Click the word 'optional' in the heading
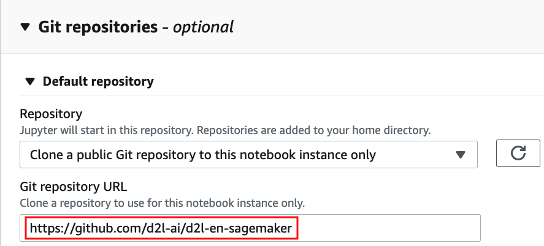Viewport: 544px width, 246px height. (x=205, y=27)
